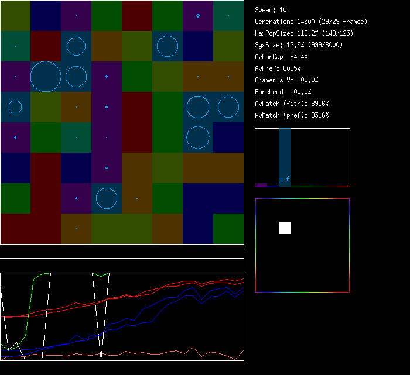Image resolution: width=410 pixels, height=375 pixels.
Task: Click the white square in the color-bordered box
Action: (285, 228)
